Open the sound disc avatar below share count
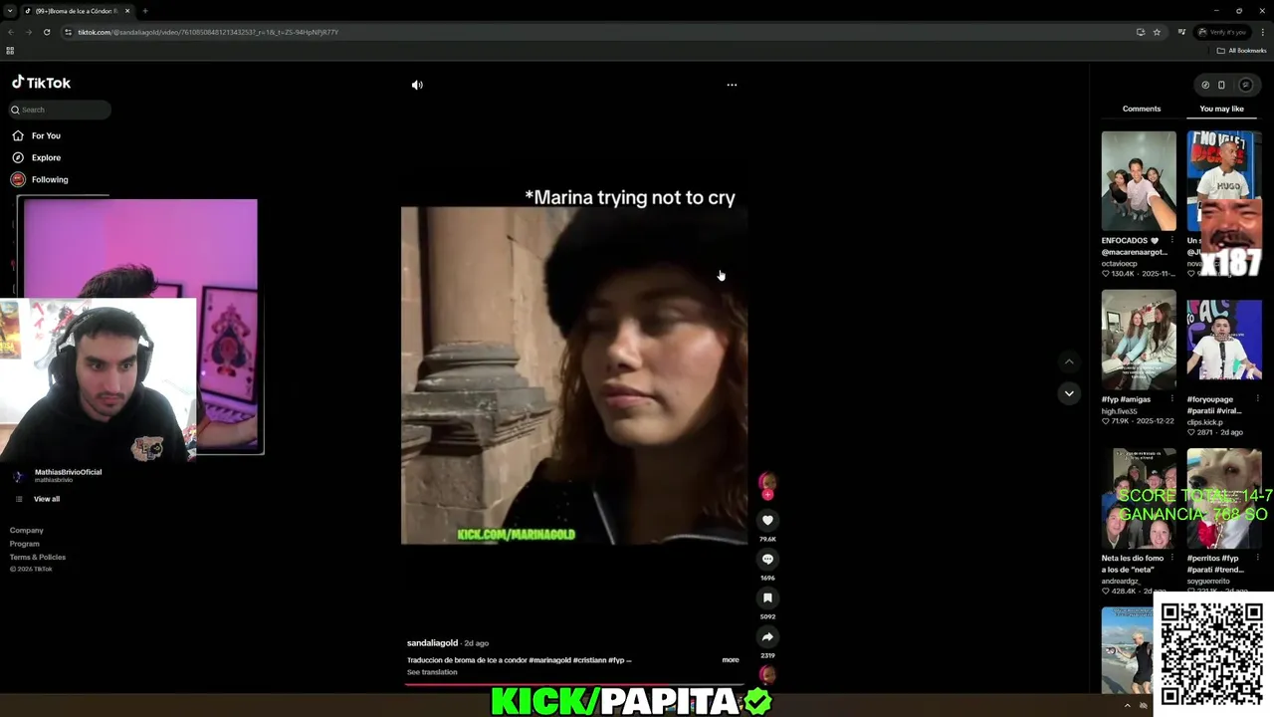 (x=767, y=674)
